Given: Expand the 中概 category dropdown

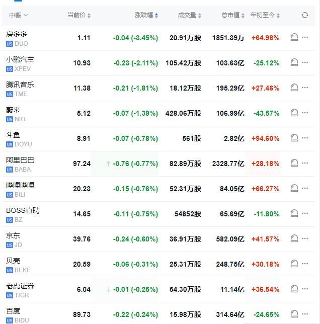Looking at the screenshot, I should coord(19,15).
